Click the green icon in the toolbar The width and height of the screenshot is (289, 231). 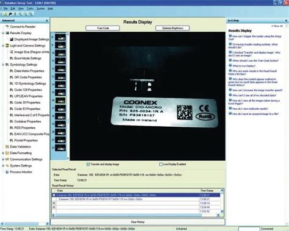pos(4,14)
